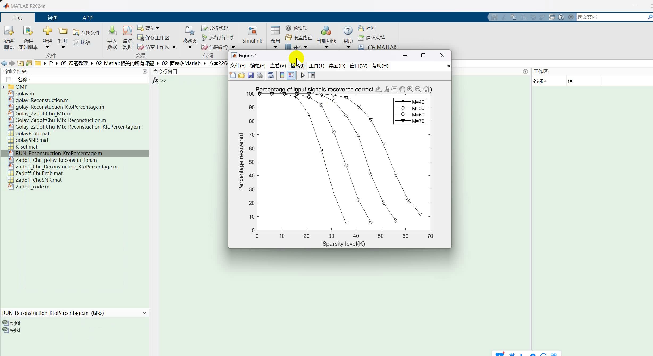Click the Save Figure floppy icon
This screenshot has width=653, height=356.
(x=251, y=75)
